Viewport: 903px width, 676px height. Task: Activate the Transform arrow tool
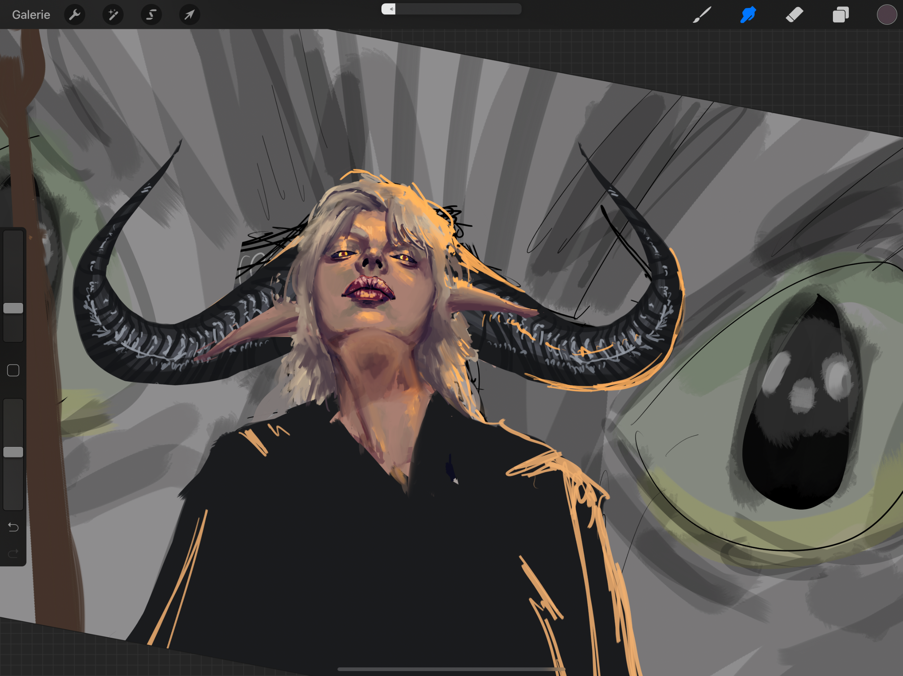[189, 15]
